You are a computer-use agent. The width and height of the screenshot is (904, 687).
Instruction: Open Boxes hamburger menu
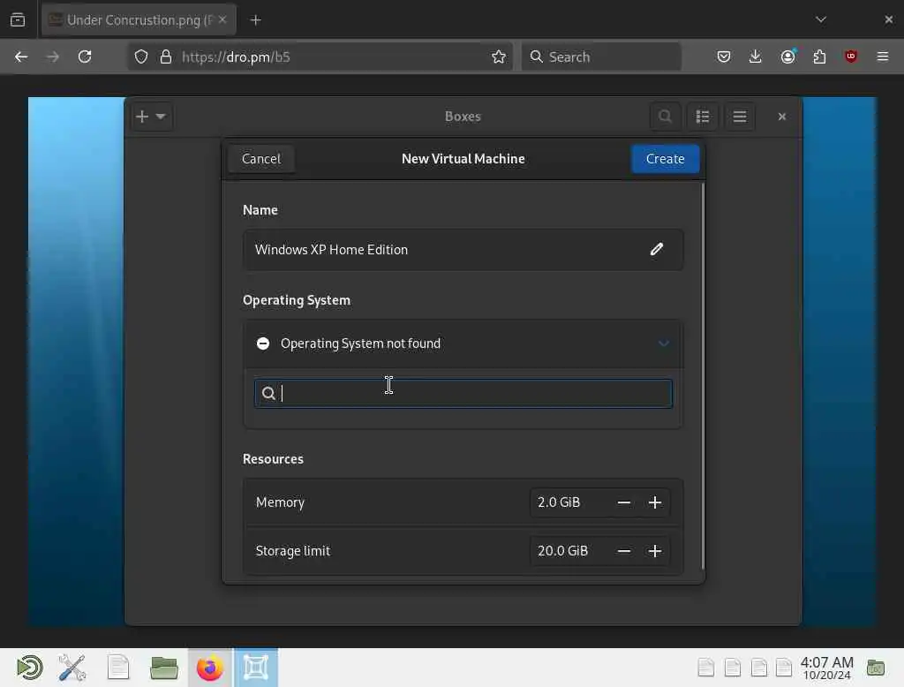[740, 117]
